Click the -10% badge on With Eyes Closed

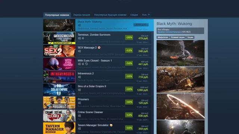pos(129,63)
